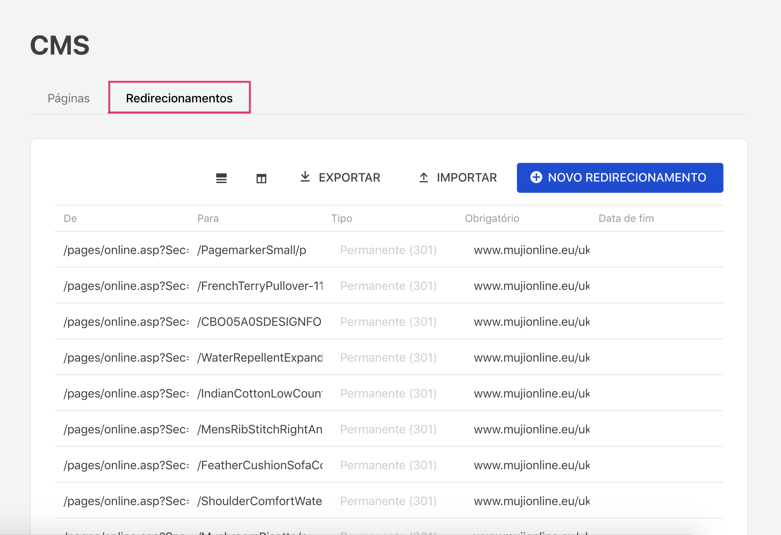Switch to the Redirecionamentos tab
This screenshot has height=535, width=781.
(179, 98)
